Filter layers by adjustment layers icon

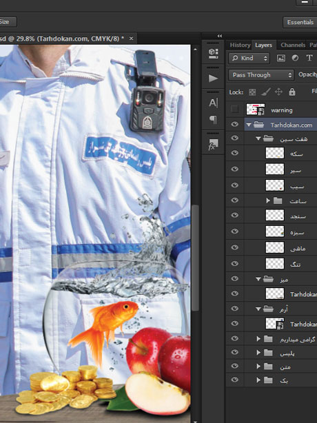(x=295, y=58)
